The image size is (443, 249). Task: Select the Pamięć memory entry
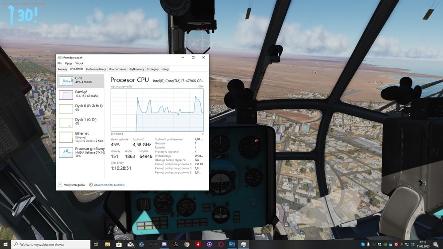(81, 95)
